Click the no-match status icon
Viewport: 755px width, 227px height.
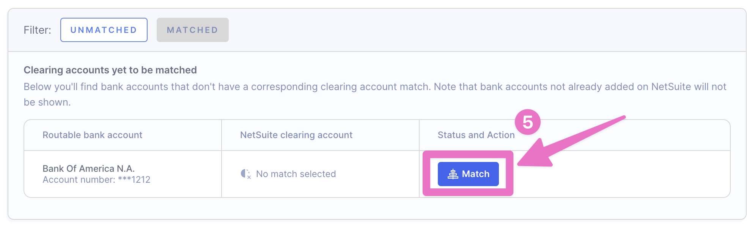(246, 174)
